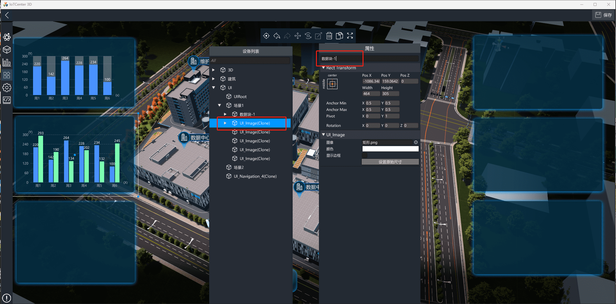
Task: Click the fullscreen expand icon
Action: [350, 36]
